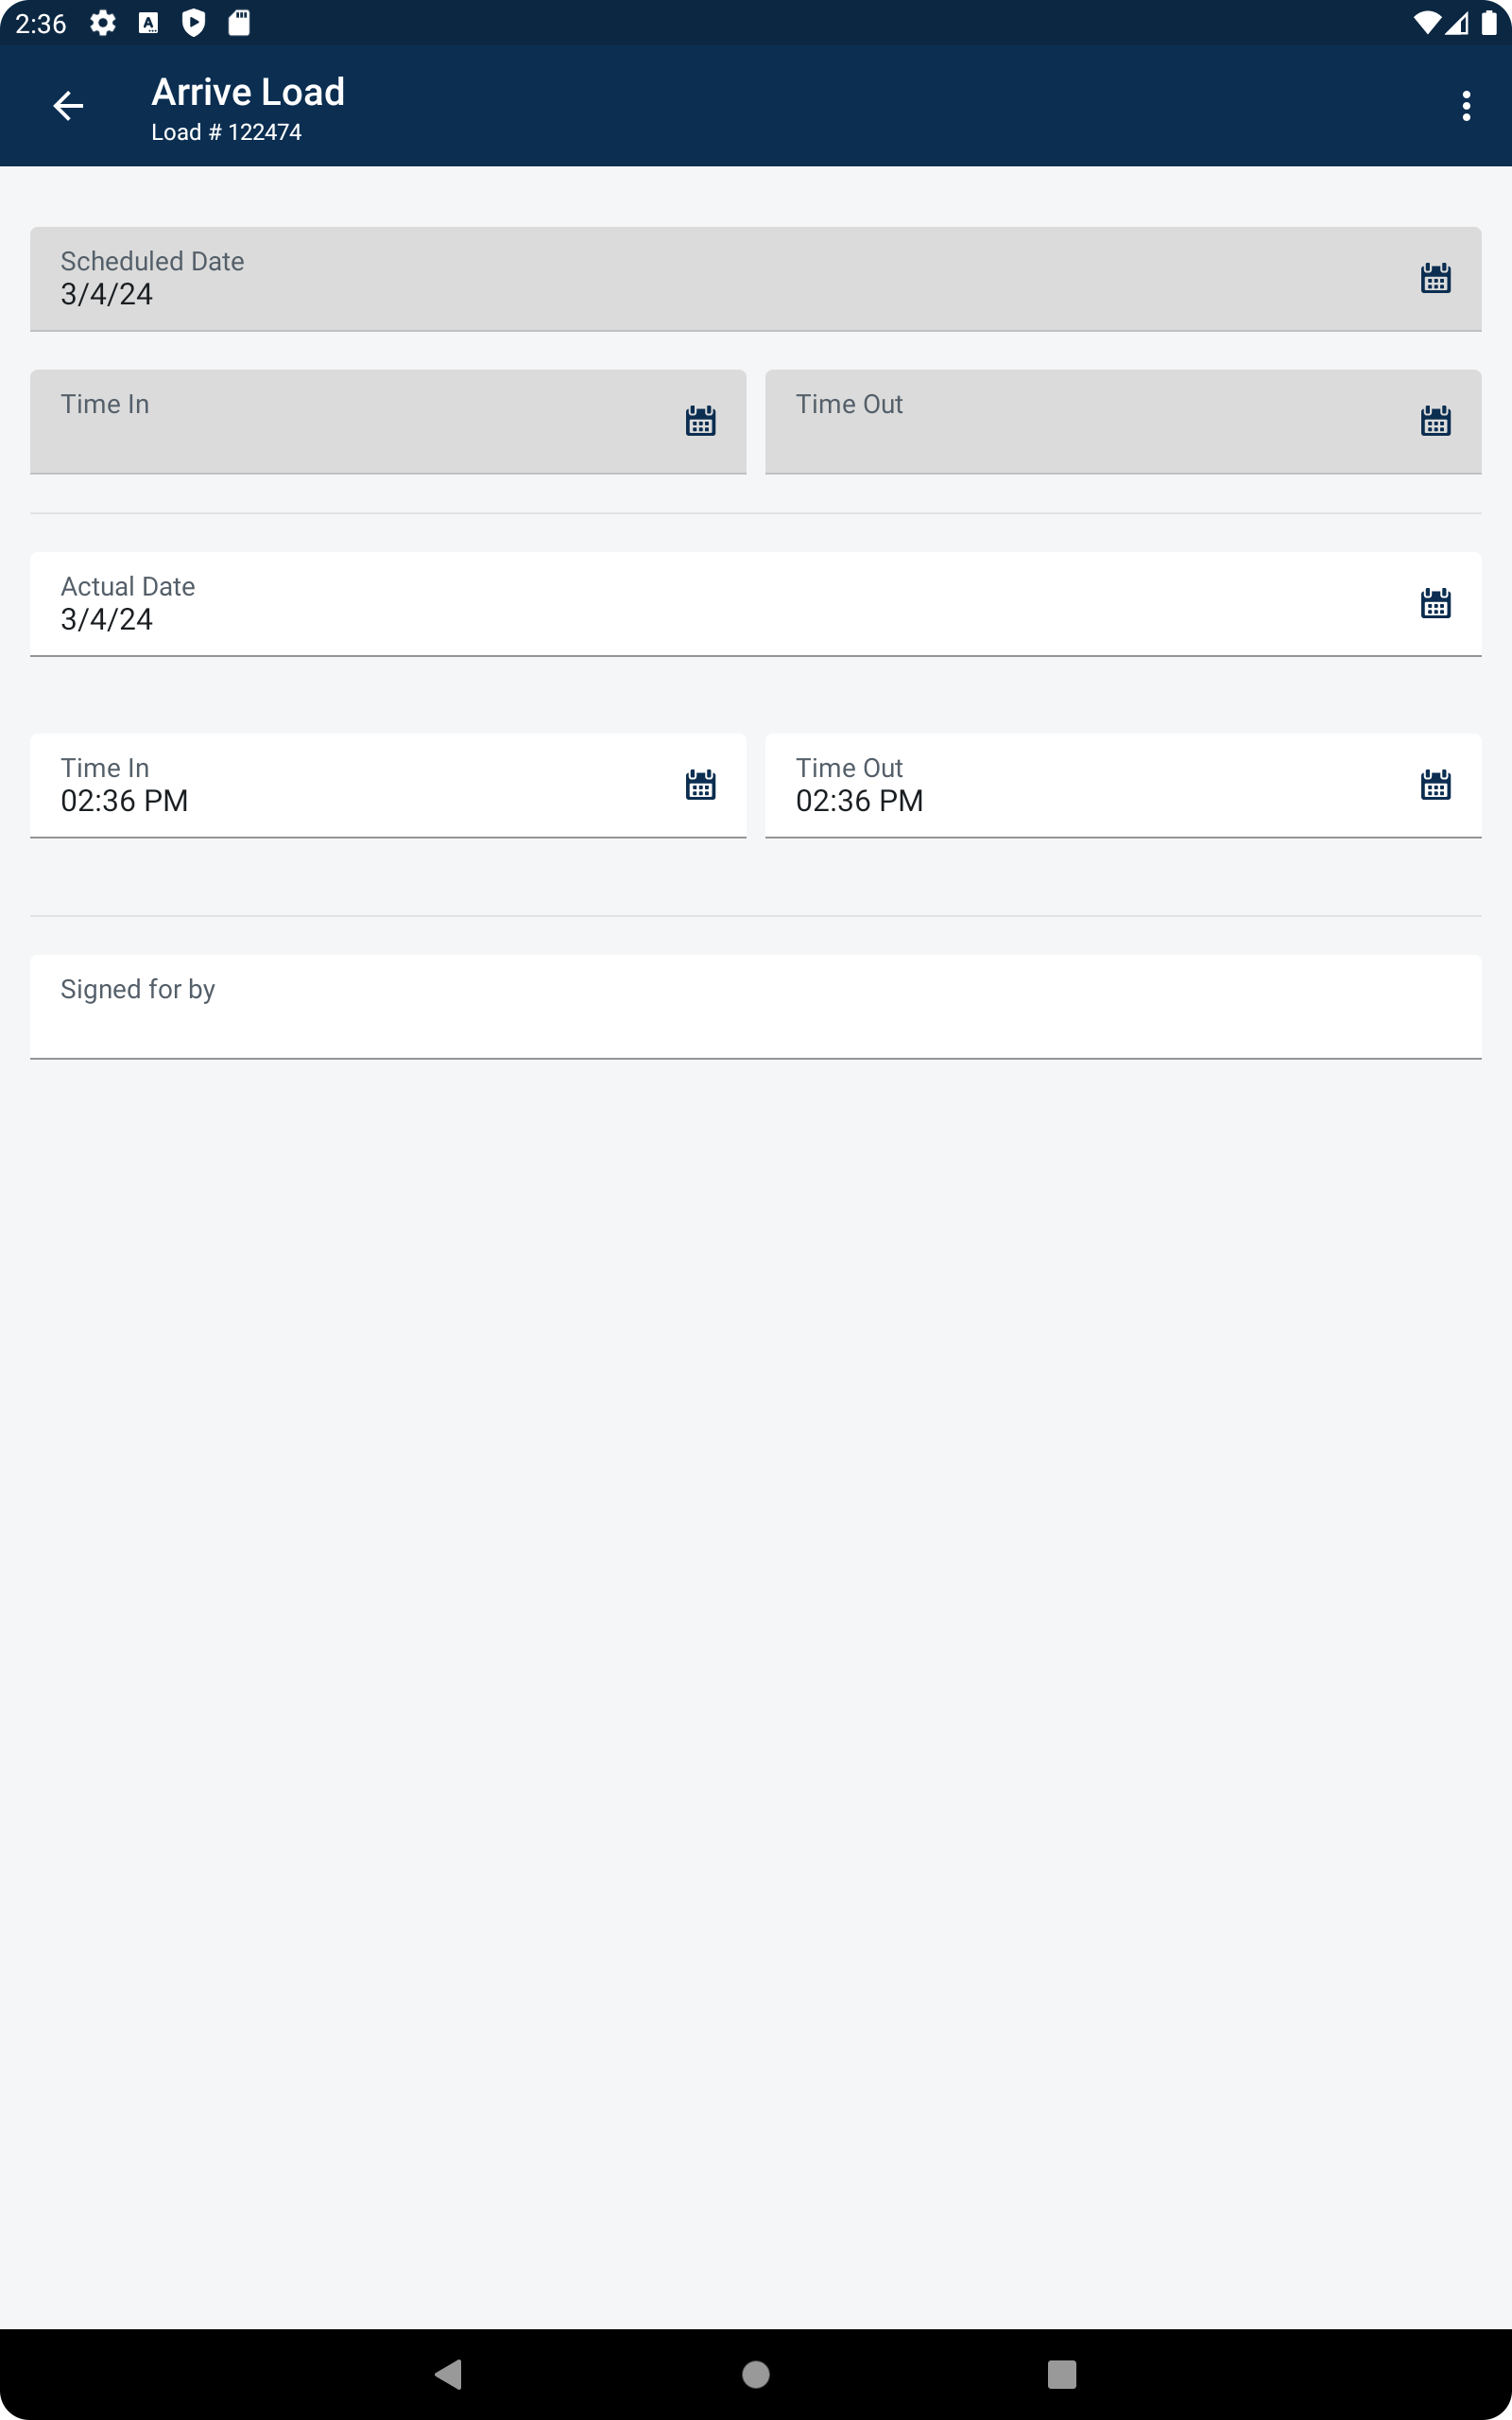
Task: Select the actual Time Out 02:36 PM field
Action: coord(1123,786)
